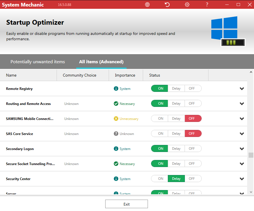The image size is (254, 211).
Task: Click Necessary checkmark icon for Routing and Remote Access
Action: point(116,104)
